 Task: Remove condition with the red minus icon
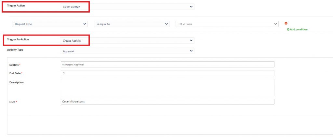286,23
